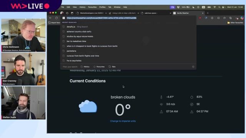Click the browser back arrow

[x=50, y=18]
